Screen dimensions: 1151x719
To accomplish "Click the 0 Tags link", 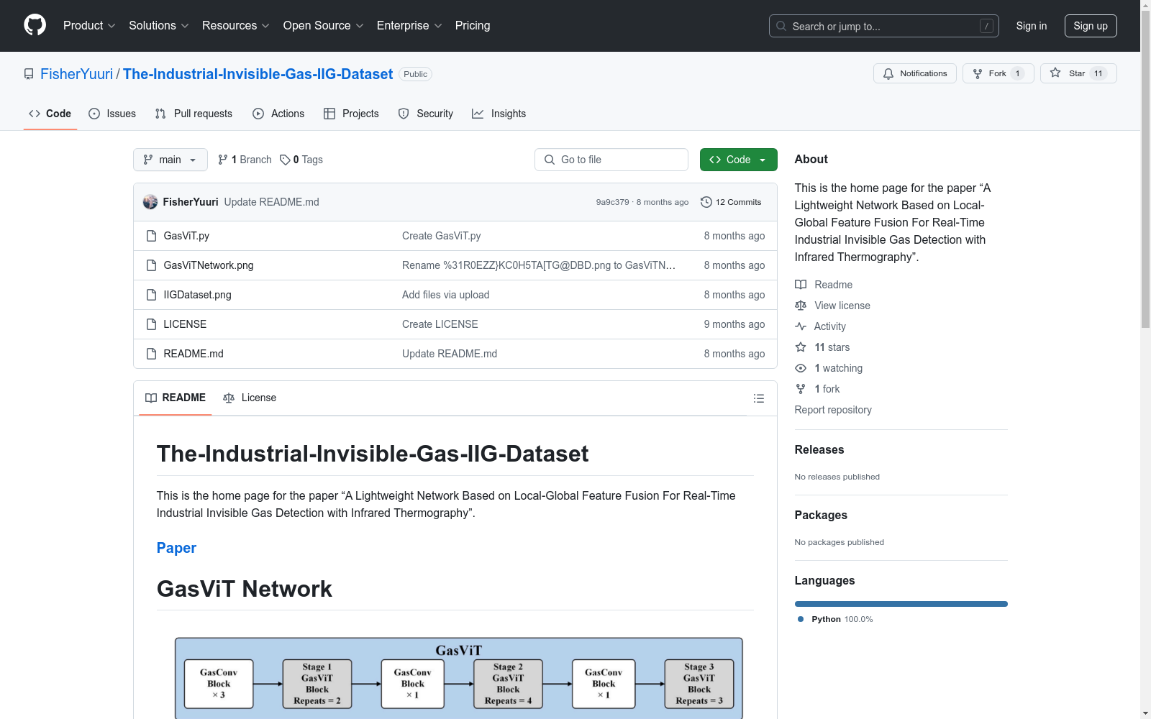I will coord(301,160).
